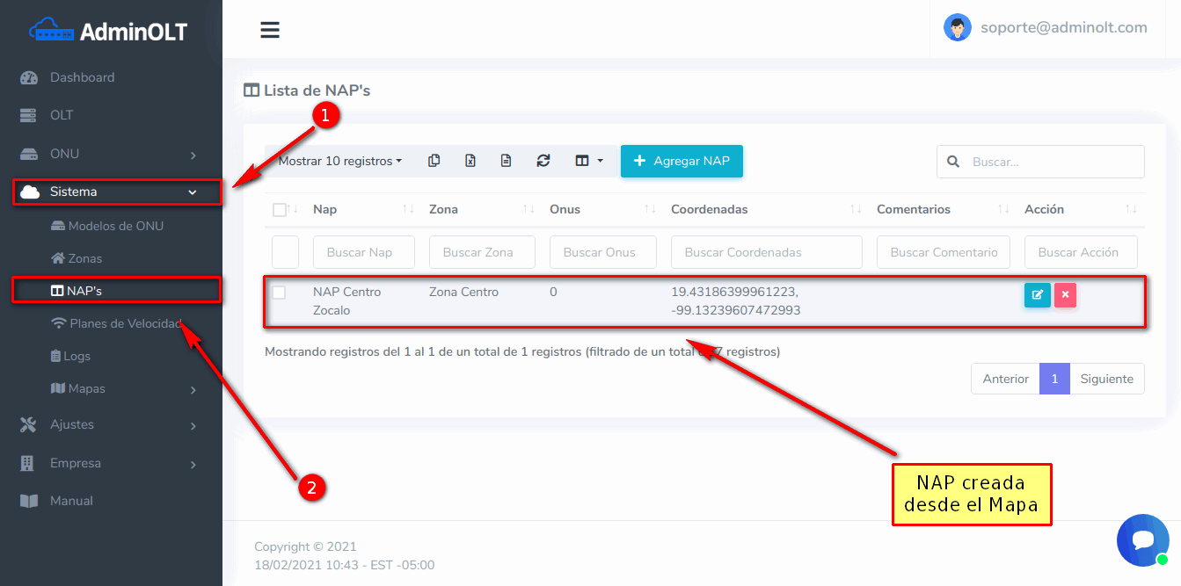
Task: Click the user avatar icon
Action: pos(957,28)
